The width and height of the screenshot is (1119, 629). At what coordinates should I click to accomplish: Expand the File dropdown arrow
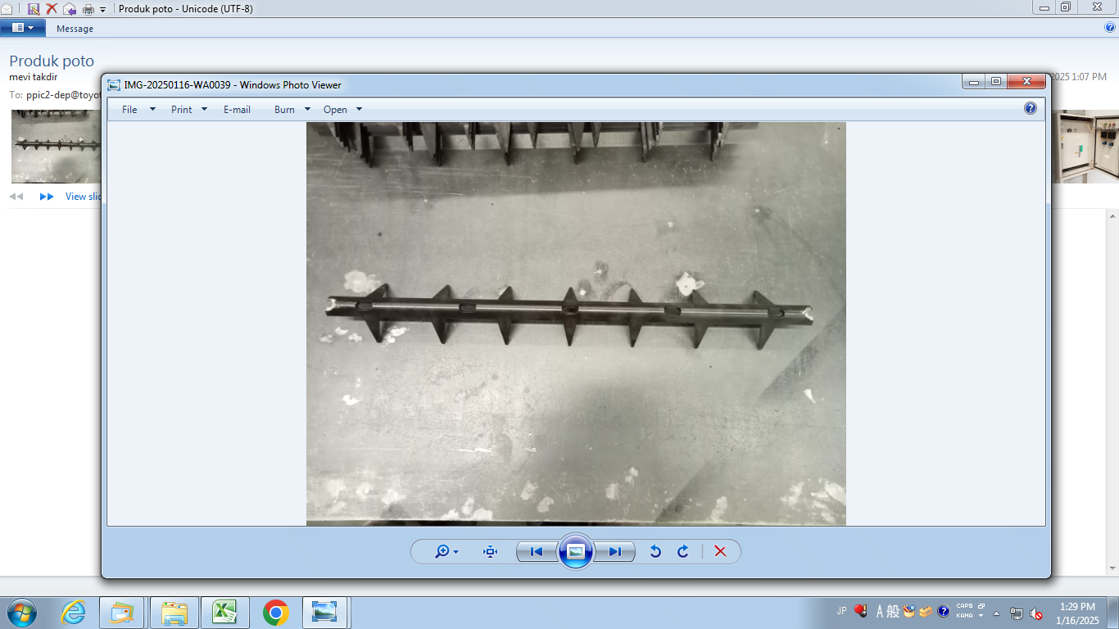coord(152,109)
